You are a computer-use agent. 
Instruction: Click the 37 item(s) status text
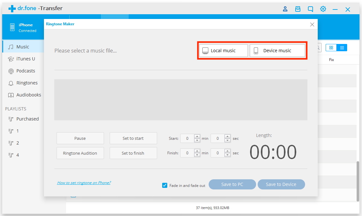click(x=212, y=208)
